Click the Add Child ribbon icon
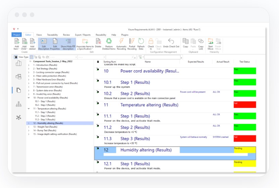The height and width of the screenshot is (188, 279). point(25,41)
